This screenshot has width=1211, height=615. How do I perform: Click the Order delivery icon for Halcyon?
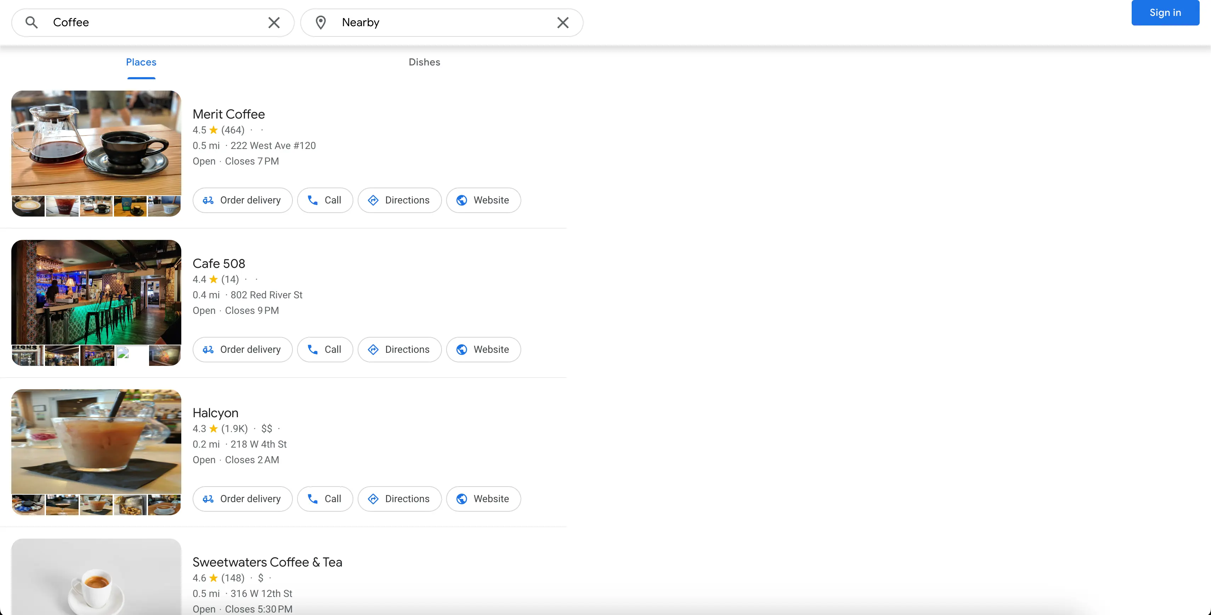pyautogui.click(x=208, y=499)
